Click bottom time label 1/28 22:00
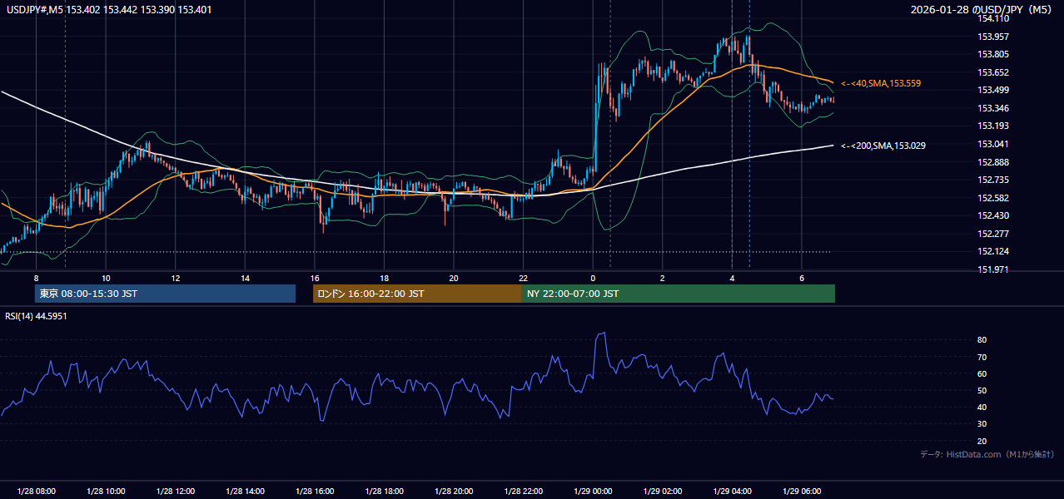The height and width of the screenshot is (499, 1064). coord(523,492)
